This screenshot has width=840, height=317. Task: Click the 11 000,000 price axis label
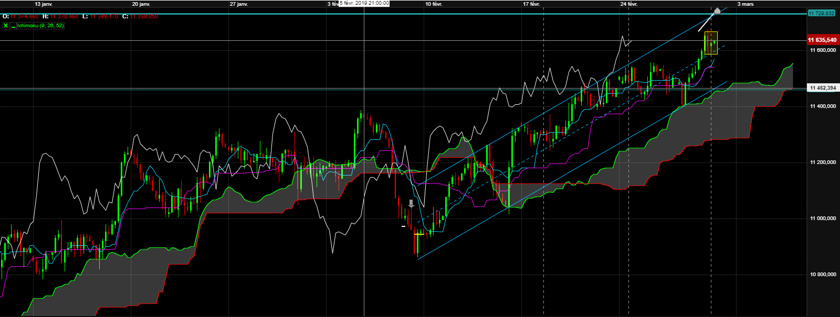823,218
